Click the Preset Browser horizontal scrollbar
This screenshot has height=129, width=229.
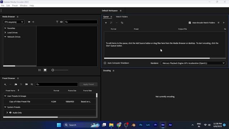click(30, 117)
